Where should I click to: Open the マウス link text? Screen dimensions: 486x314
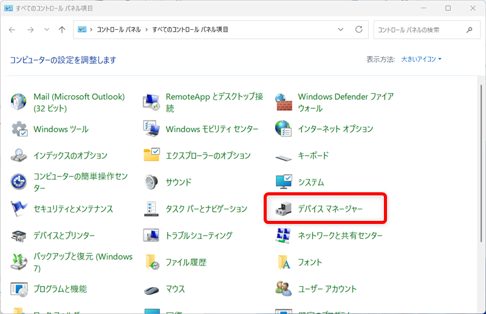(x=175, y=289)
